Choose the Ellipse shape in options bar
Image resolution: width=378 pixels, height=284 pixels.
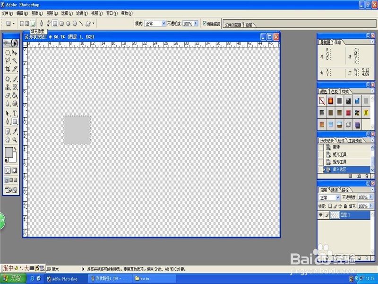(x=68, y=23)
